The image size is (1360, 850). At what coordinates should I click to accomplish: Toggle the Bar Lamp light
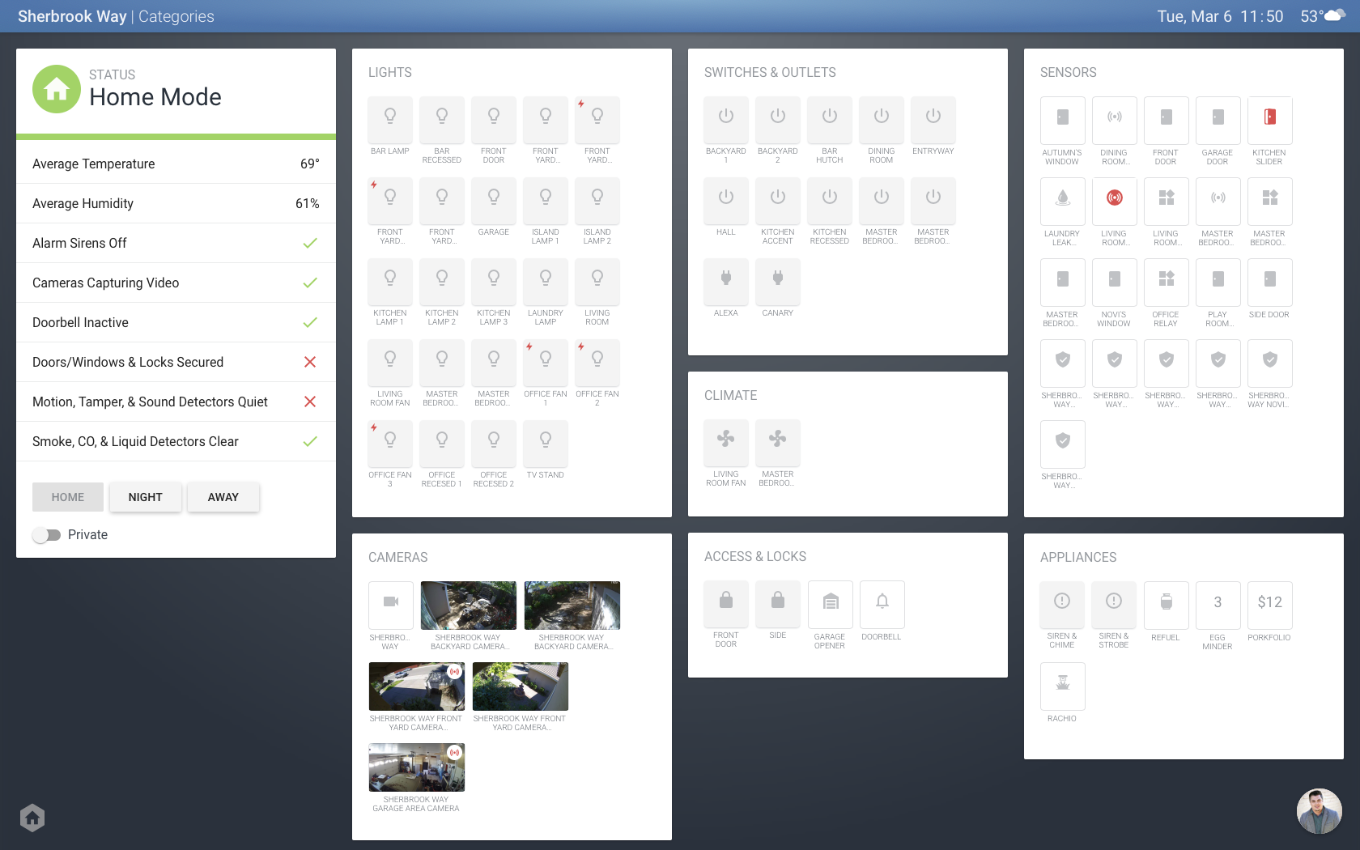[390, 120]
